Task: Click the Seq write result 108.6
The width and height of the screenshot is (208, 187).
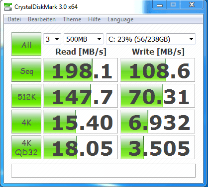Action: [x=158, y=70]
